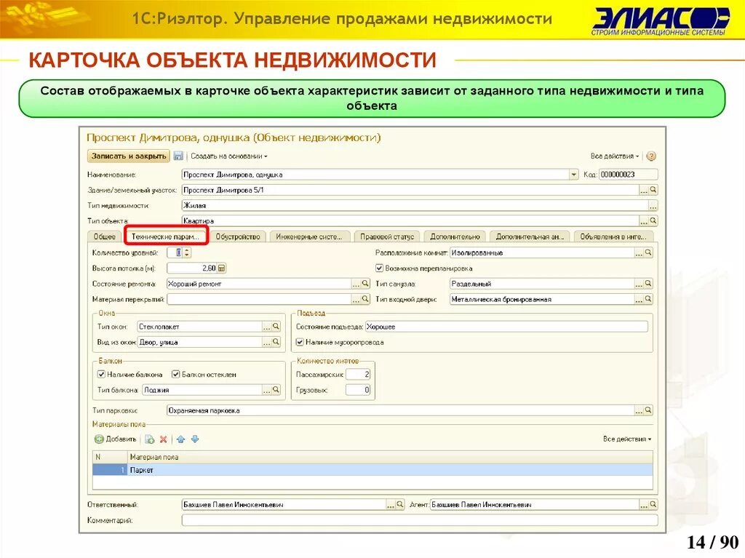Click N column header in table
745x558 pixels.
point(111,457)
